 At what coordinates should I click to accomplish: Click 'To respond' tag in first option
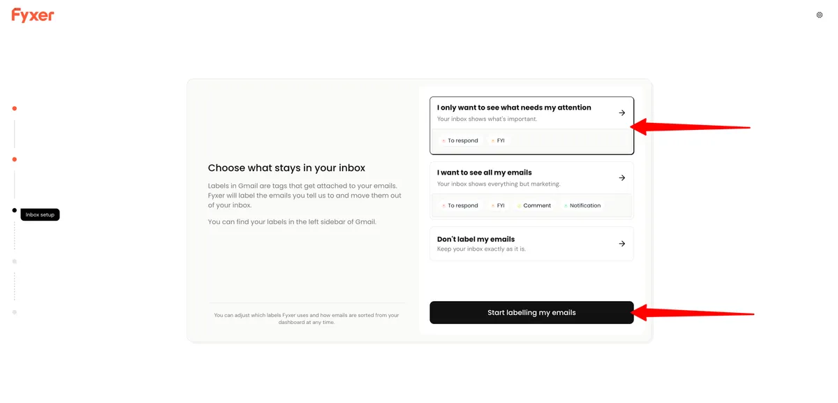[x=460, y=140]
